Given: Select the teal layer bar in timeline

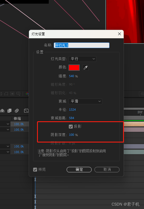Looking at the screenshot, I should pos(134,152).
